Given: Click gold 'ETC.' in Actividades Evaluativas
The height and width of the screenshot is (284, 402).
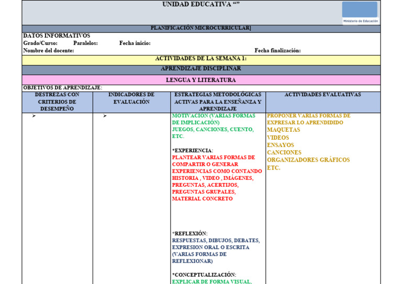Looking at the screenshot, I should 274,168.
